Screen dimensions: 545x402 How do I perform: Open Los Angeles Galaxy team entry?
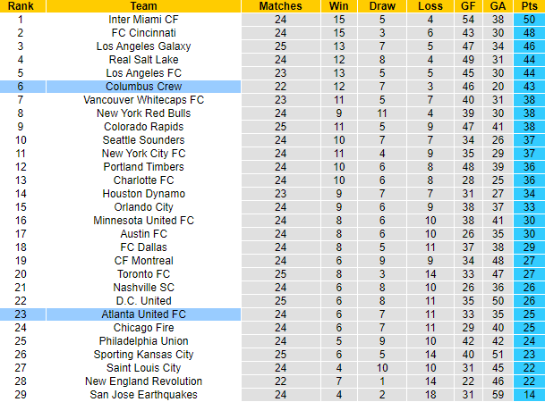(x=143, y=46)
